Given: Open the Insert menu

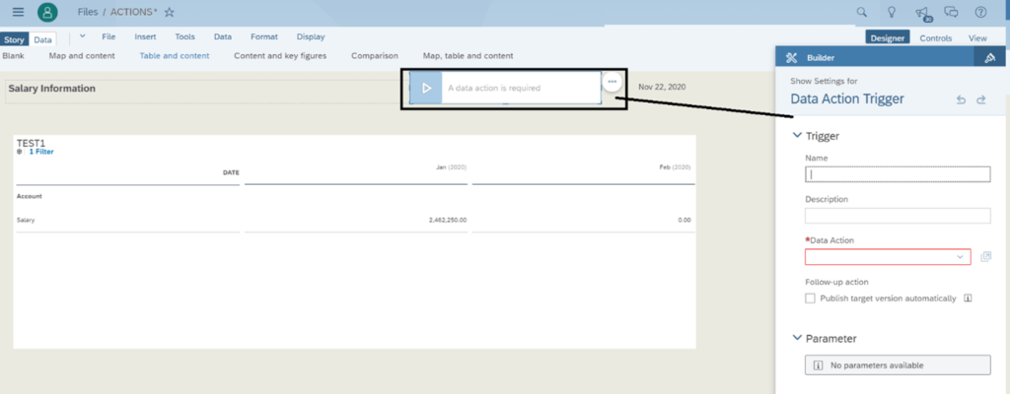Looking at the screenshot, I should [145, 36].
